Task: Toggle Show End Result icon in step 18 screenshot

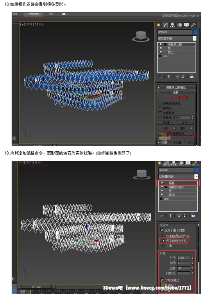Action: coord(169,76)
